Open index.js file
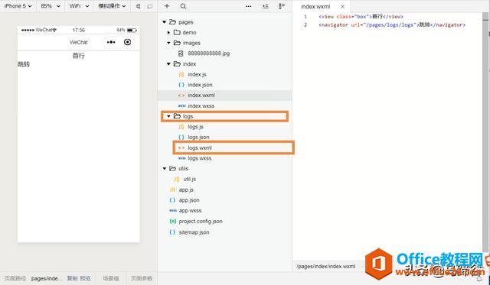Image resolution: width=490 pixels, height=285 pixels. tap(197, 75)
